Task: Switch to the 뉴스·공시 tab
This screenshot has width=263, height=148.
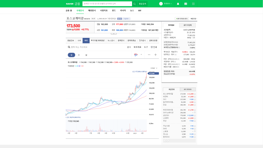Action: coord(111,40)
